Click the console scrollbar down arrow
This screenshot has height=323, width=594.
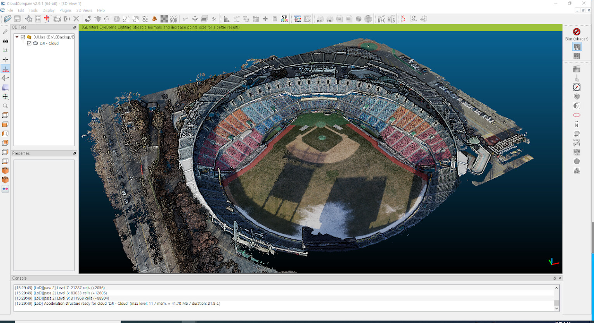(x=556, y=309)
